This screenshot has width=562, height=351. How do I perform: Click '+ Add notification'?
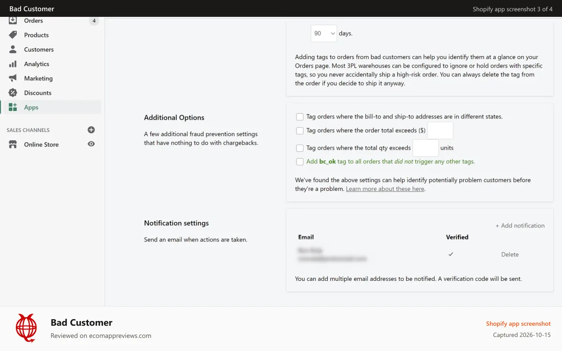[x=520, y=226]
